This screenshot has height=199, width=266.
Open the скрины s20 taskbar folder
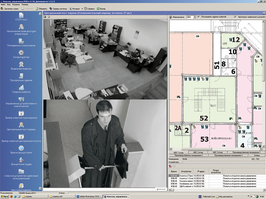(62, 197)
